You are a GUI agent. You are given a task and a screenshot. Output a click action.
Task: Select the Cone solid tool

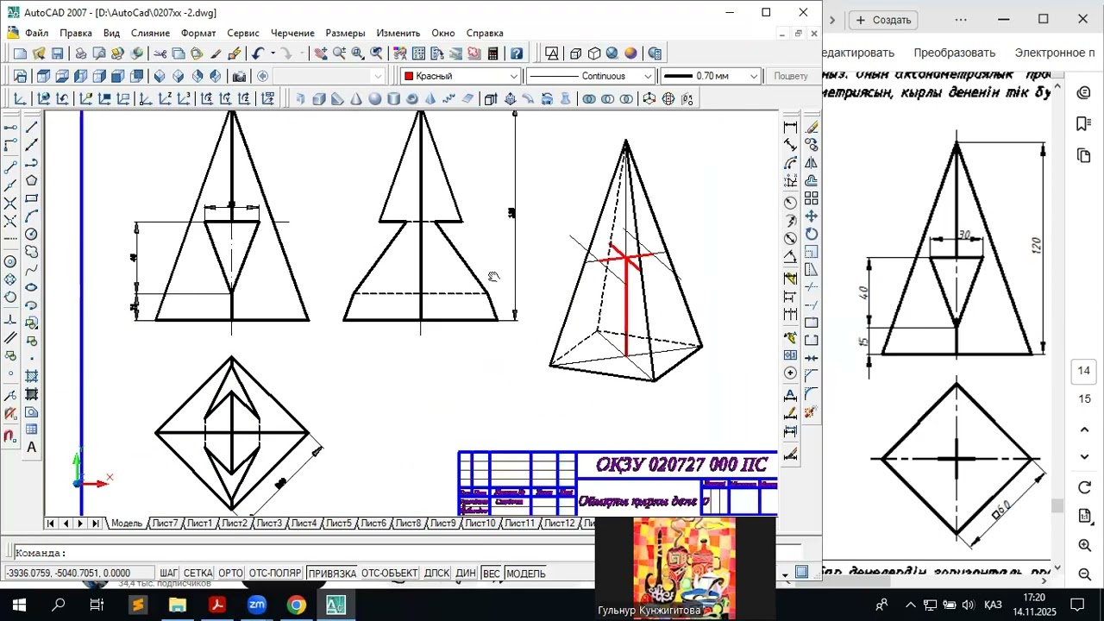[356, 99]
